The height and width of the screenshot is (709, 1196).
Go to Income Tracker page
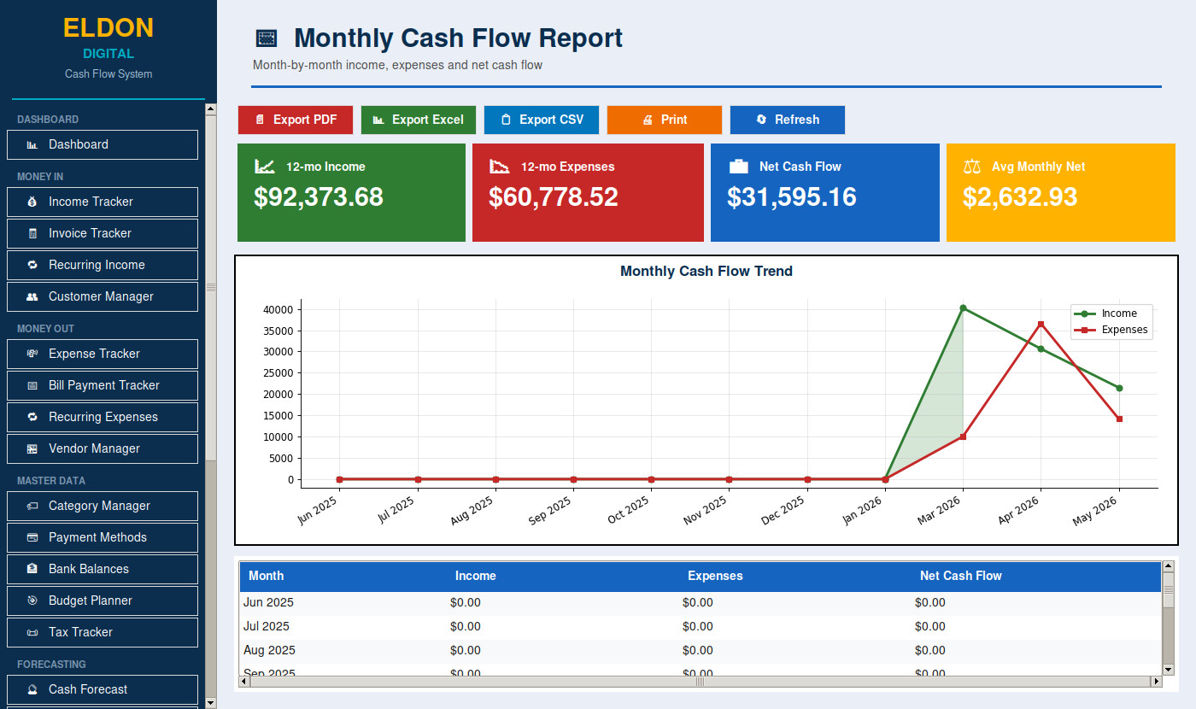tap(103, 202)
